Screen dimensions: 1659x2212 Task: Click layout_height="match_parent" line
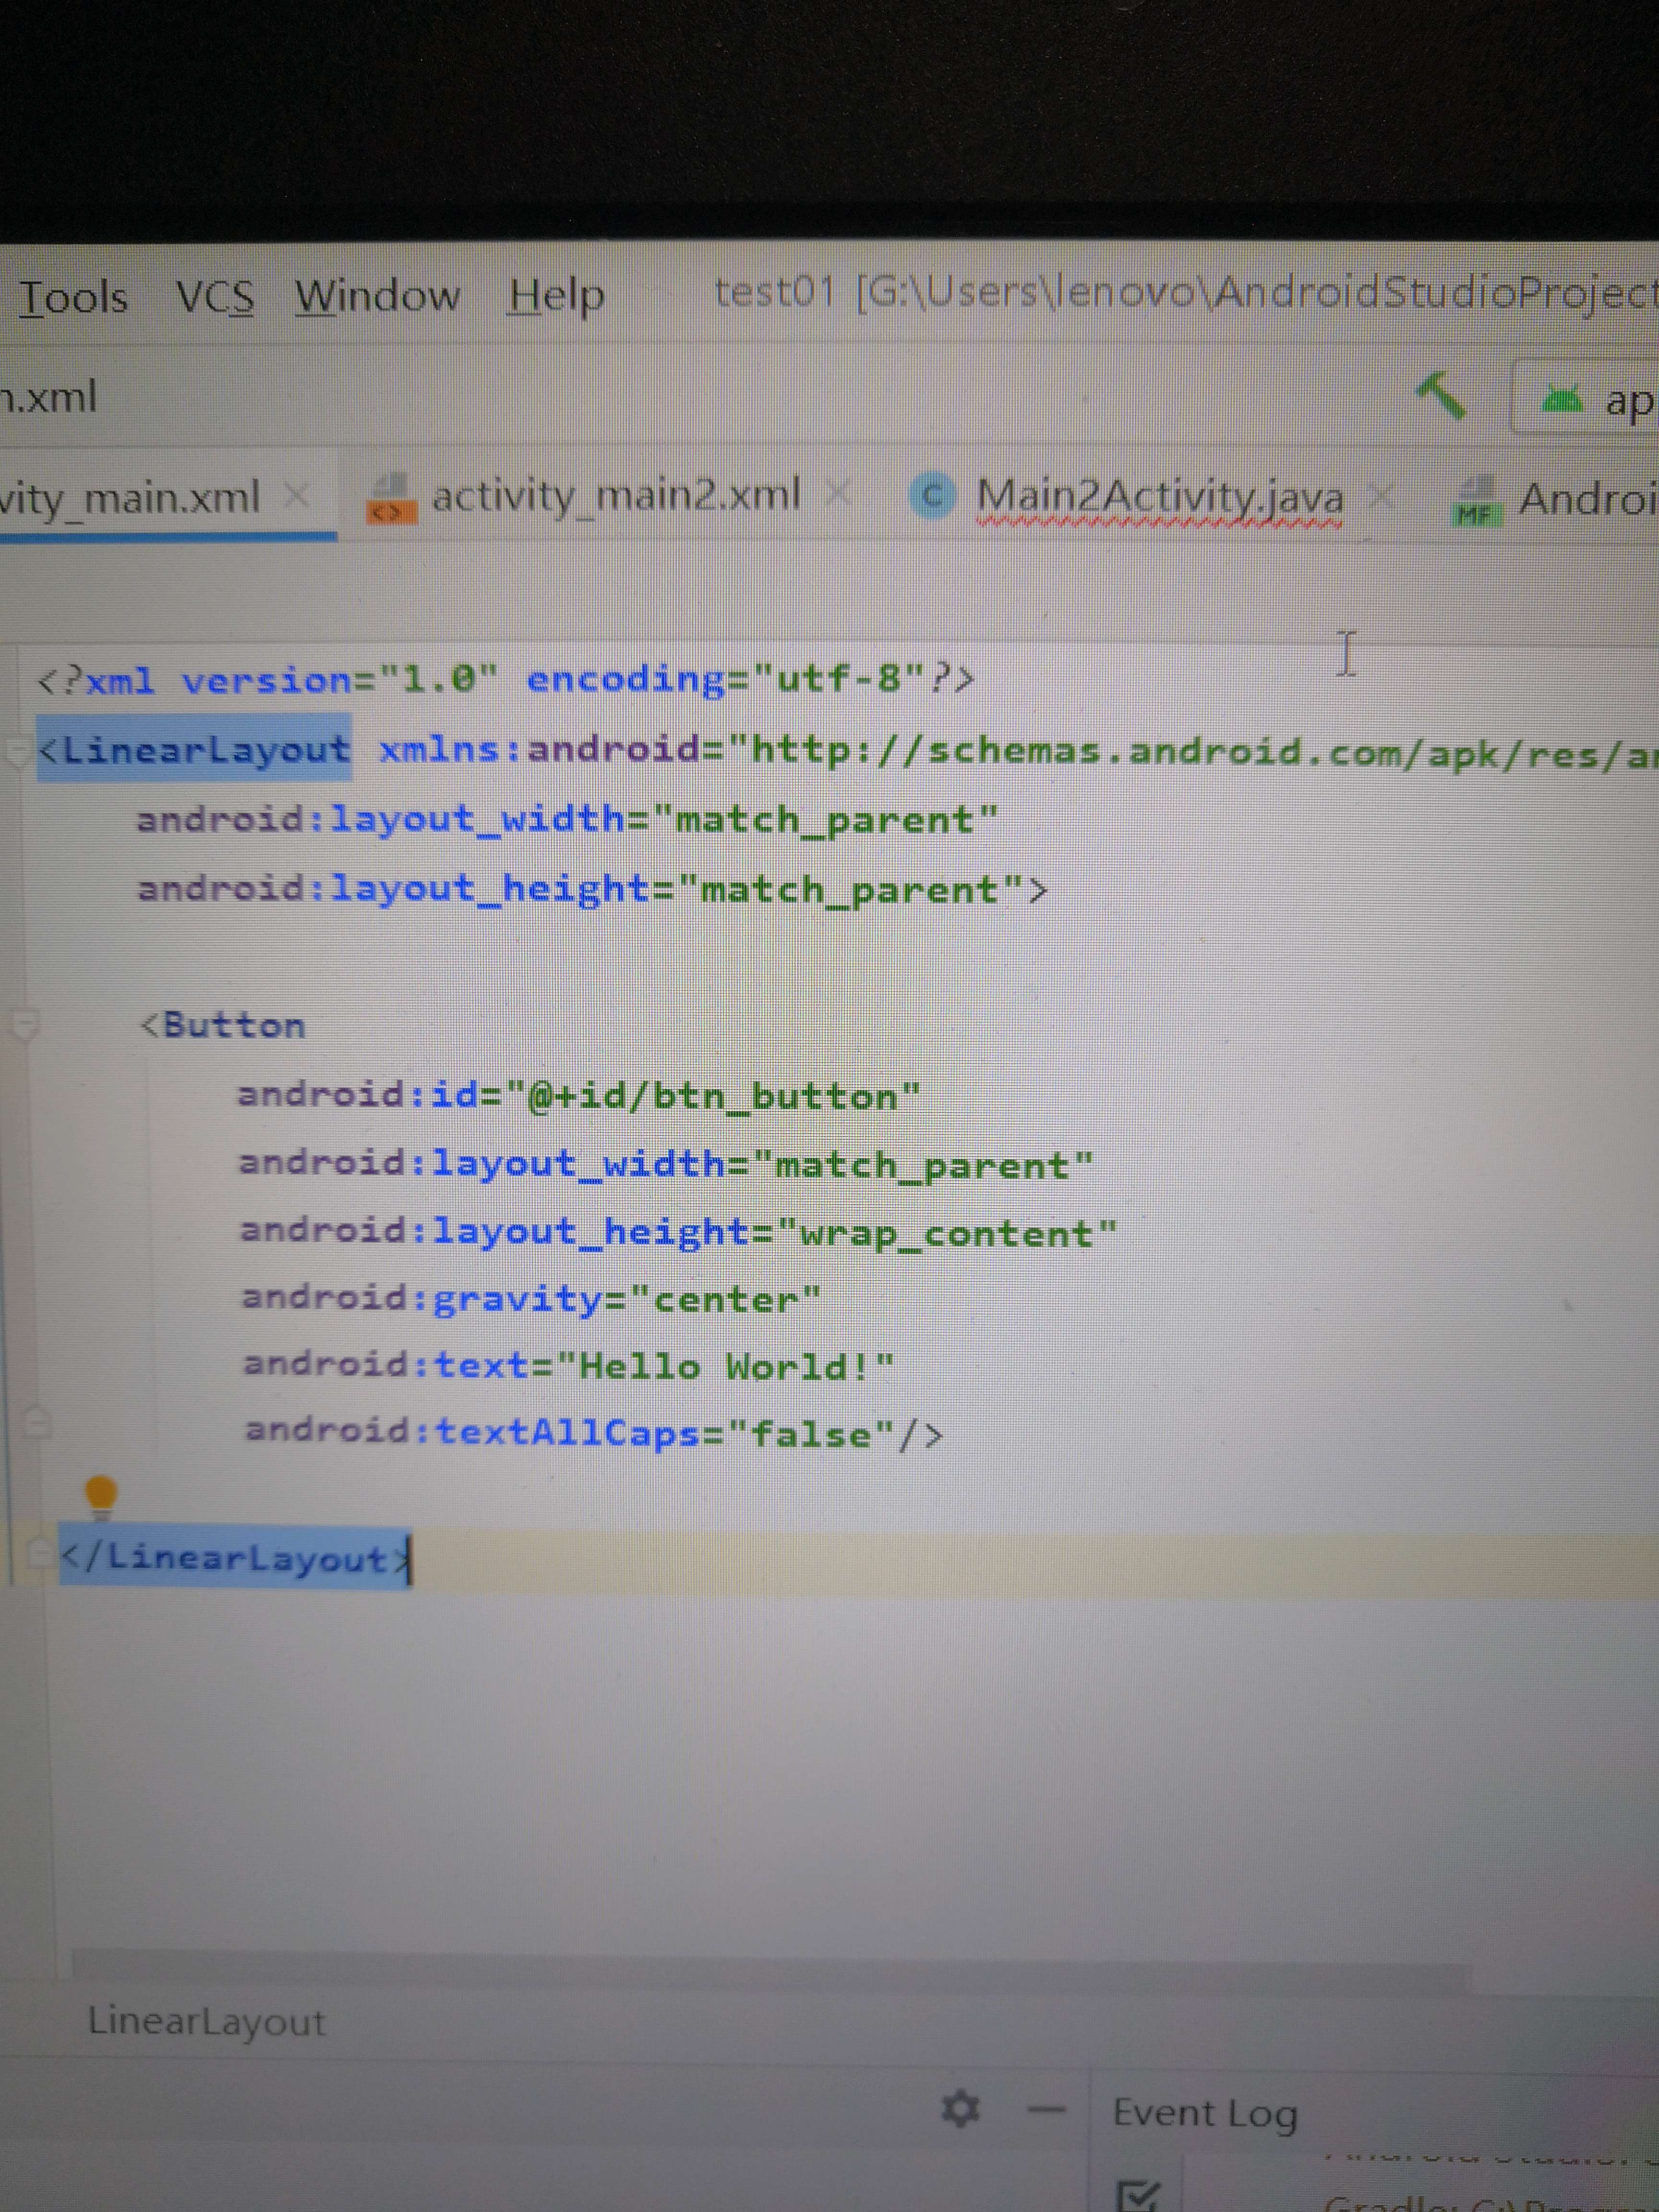click(592, 889)
